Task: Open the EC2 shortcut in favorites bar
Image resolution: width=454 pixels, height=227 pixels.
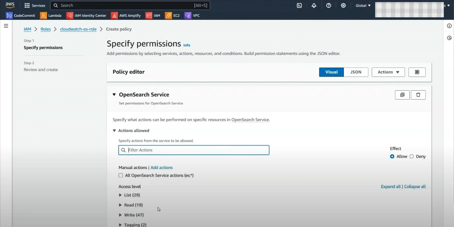Action: tap(173, 15)
